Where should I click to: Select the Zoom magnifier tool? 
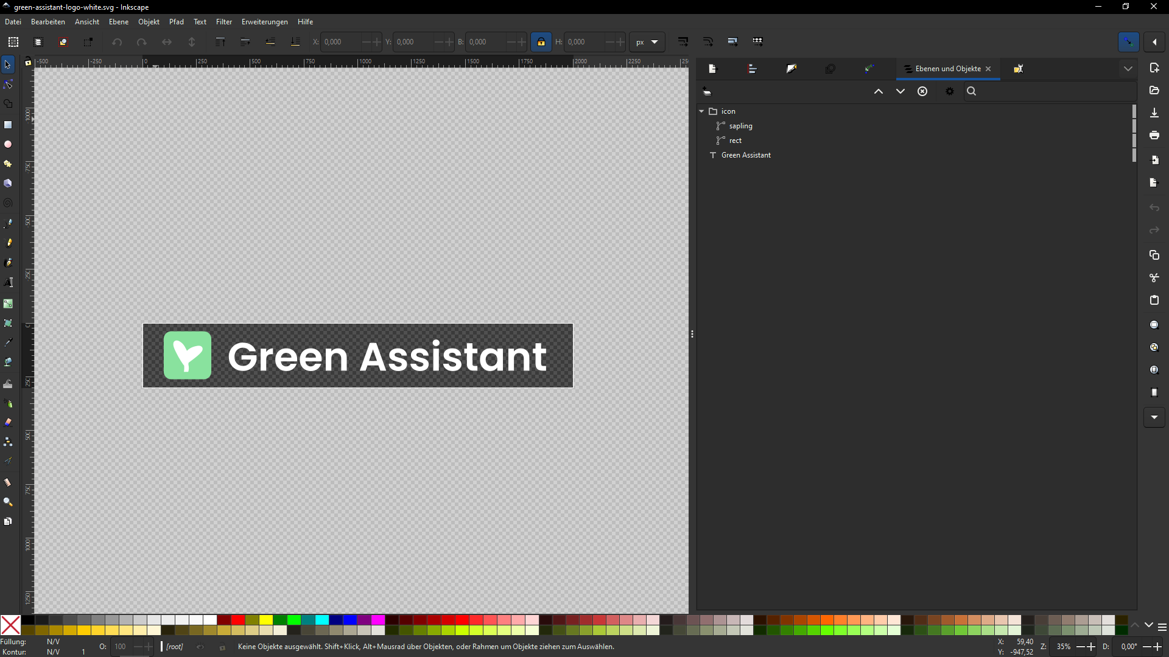point(8,502)
